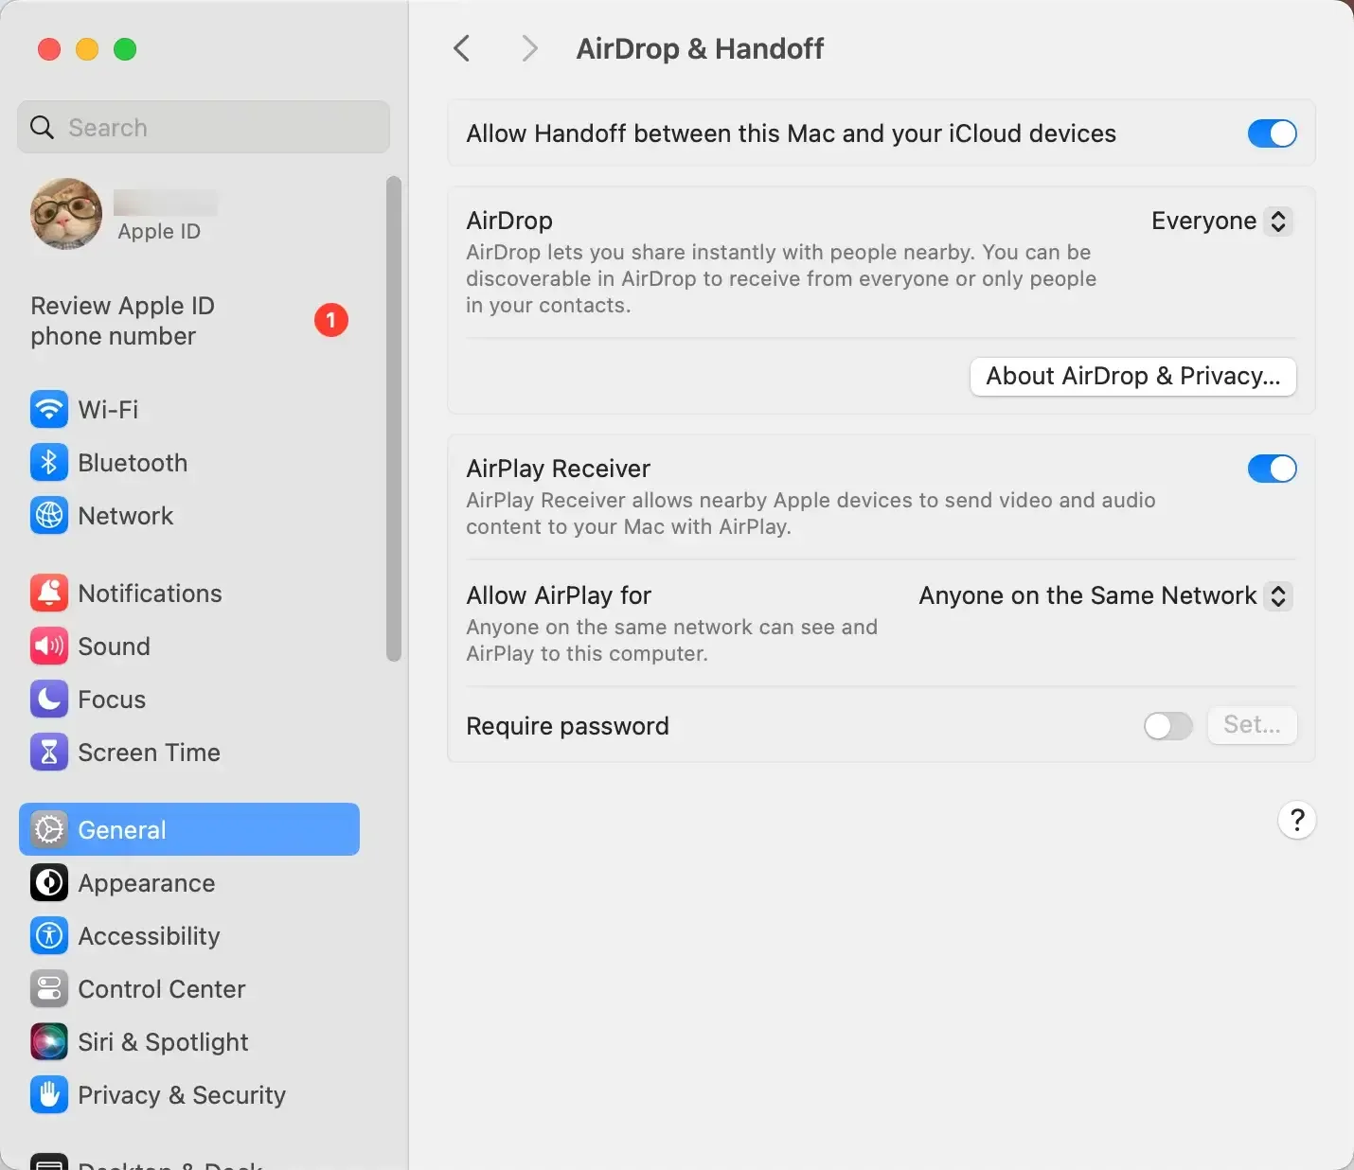Select General label in sidebar
This screenshot has width=1354, height=1170.
(x=122, y=830)
